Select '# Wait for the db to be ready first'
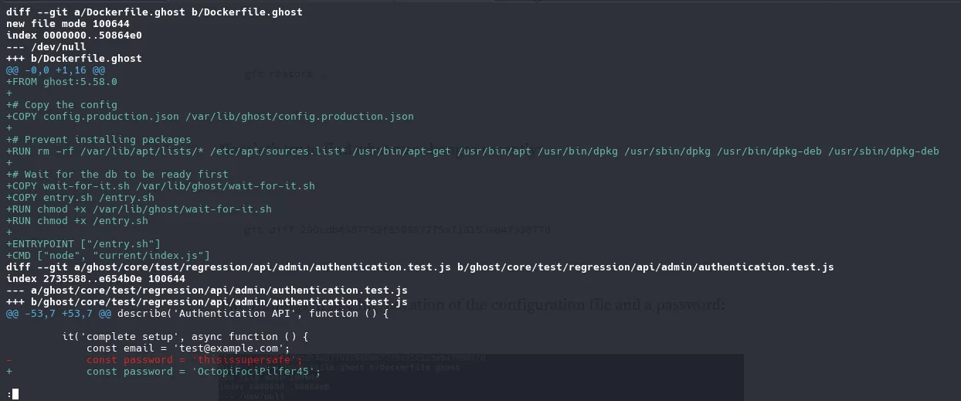This screenshot has height=401, width=961. point(117,175)
